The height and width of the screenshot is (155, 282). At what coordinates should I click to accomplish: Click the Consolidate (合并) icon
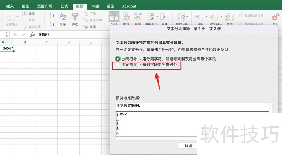[x=165, y=17]
